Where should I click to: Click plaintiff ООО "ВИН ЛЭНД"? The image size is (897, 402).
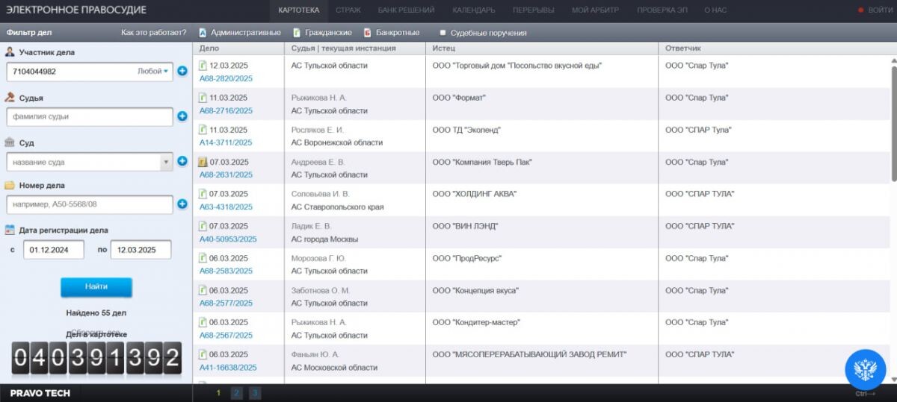tap(465, 226)
